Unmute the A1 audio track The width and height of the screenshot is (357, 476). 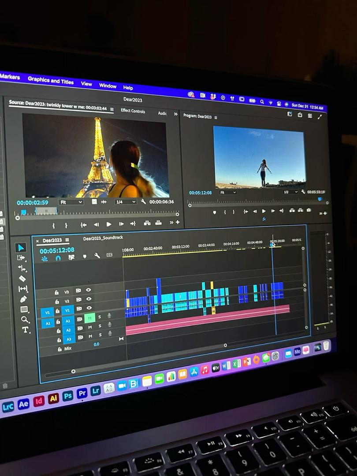coord(90,318)
